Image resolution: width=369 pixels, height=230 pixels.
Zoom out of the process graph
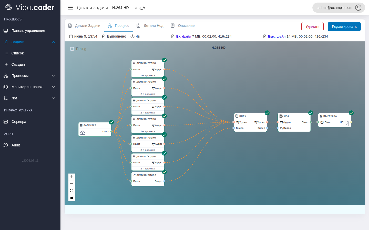click(x=72, y=184)
